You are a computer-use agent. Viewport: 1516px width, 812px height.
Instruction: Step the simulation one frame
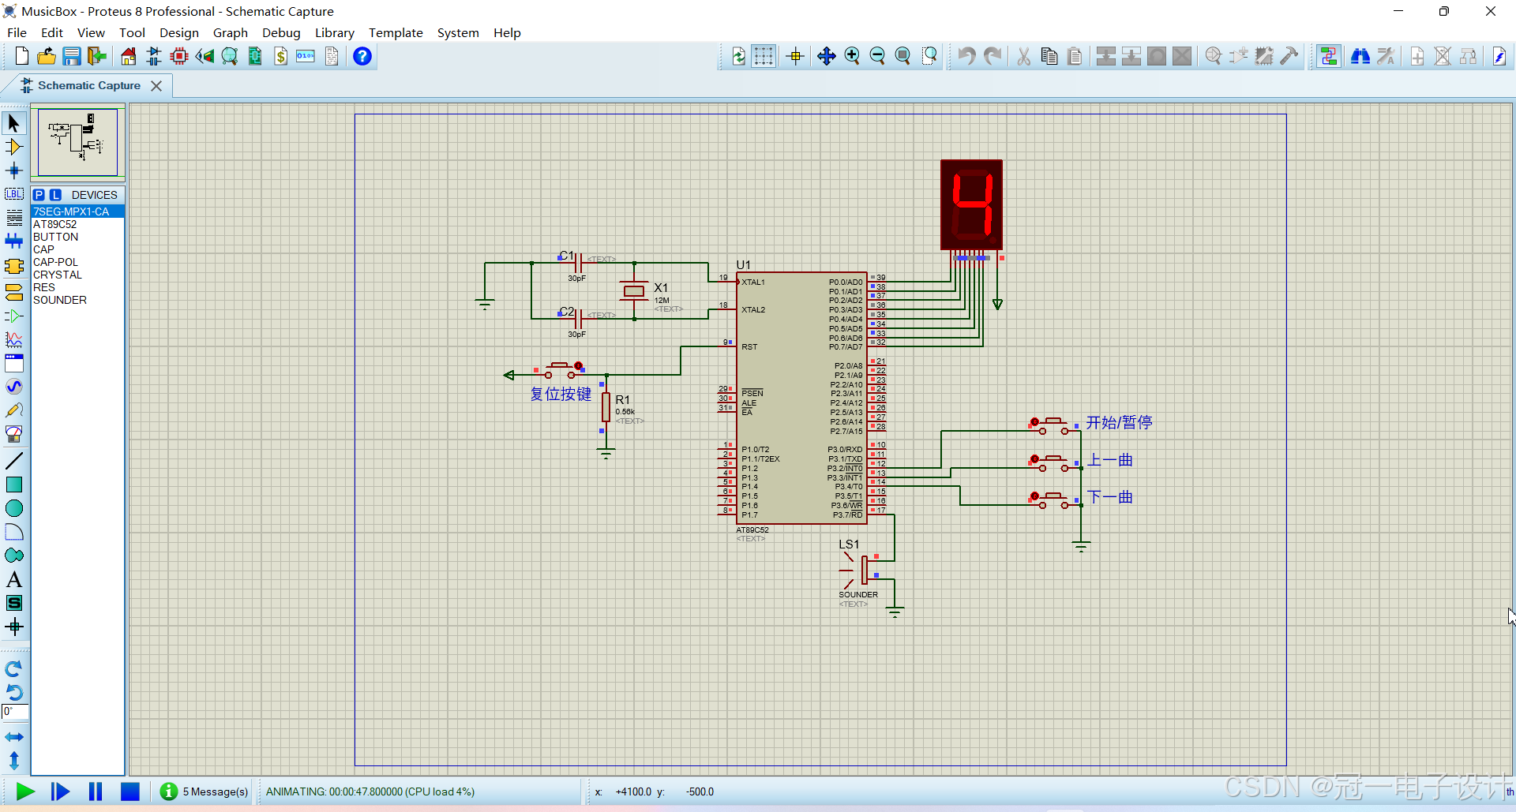tap(60, 791)
